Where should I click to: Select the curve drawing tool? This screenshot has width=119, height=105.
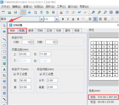4,99
